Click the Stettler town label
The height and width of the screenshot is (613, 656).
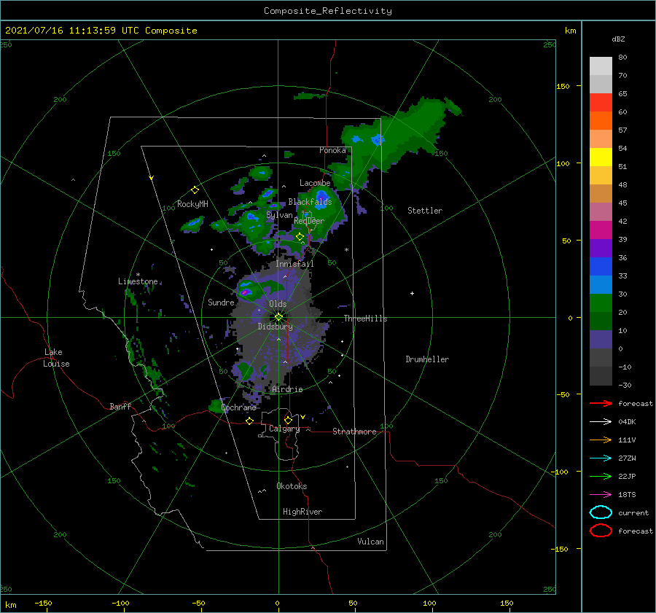[425, 211]
